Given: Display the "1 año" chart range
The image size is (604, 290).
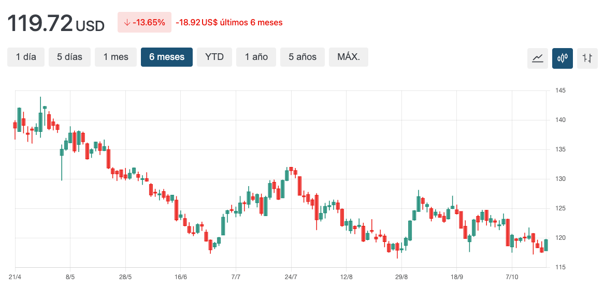Looking at the screenshot, I should tap(256, 57).
